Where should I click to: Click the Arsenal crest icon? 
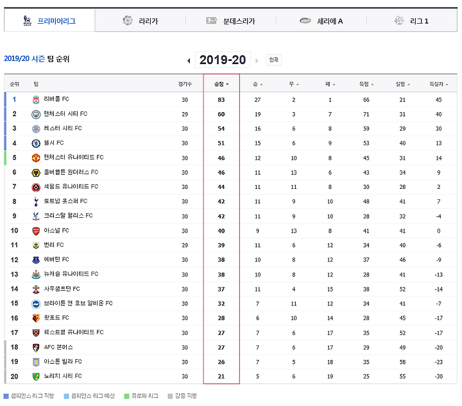click(x=36, y=231)
